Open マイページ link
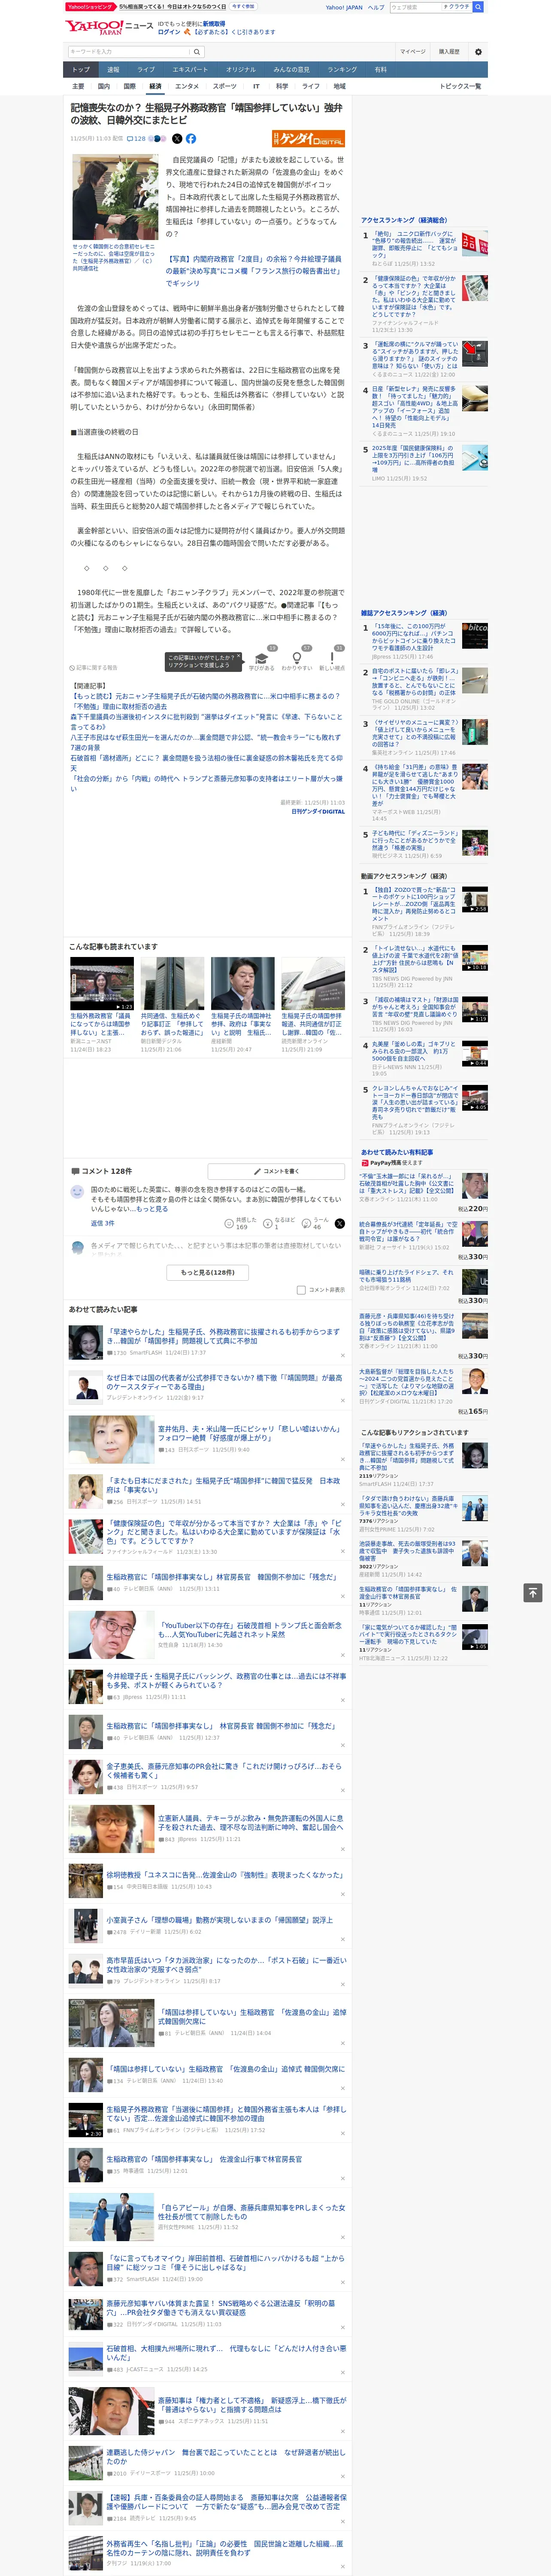Screen dimensions: 551x2576 412,51
